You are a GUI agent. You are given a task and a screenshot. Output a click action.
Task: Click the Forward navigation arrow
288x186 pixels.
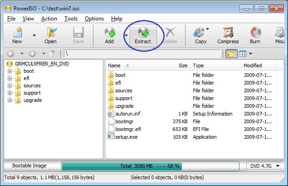click(32, 54)
